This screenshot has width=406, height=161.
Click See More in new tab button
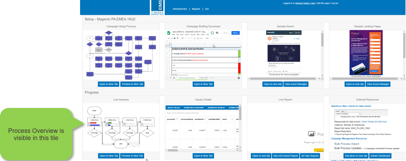click(x=356, y=156)
